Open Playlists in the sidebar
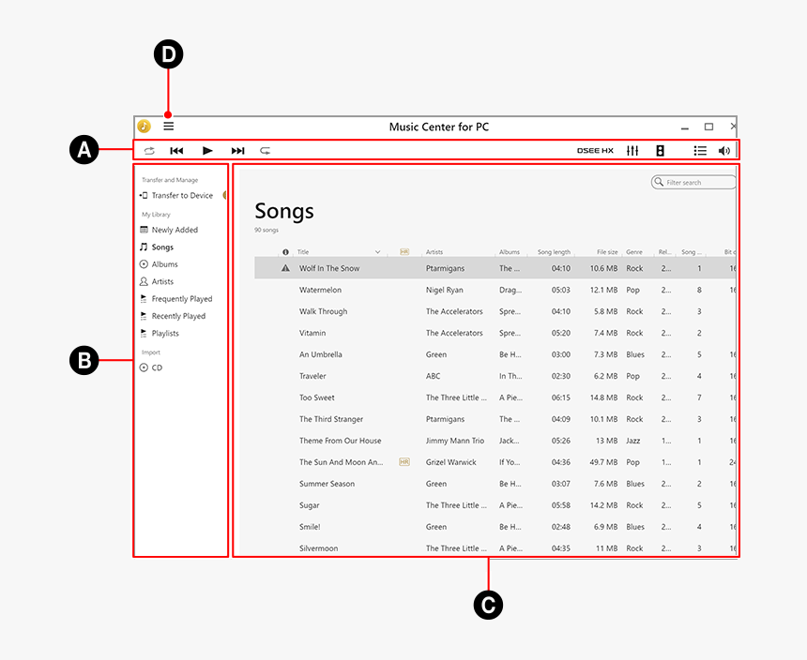The width and height of the screenshot is (807, 660). tap(160, 333)
